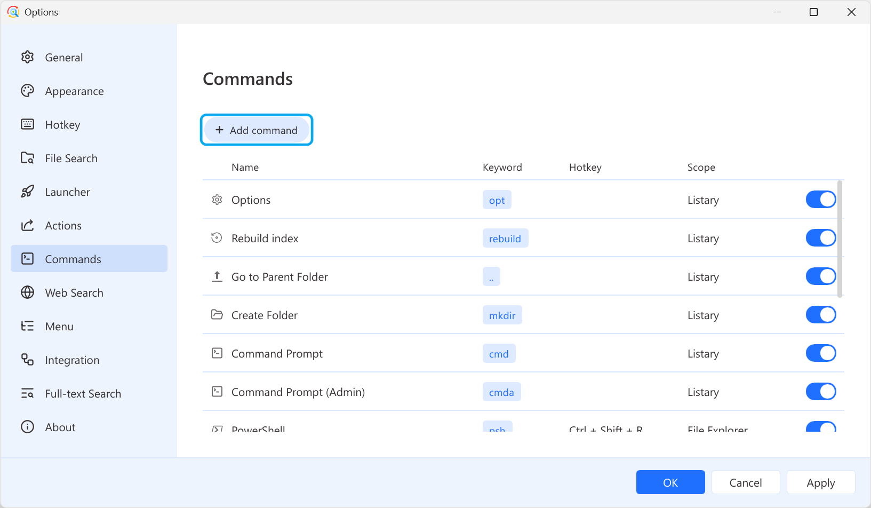This screenshot has width=871, height=508.
Task: Click the General gear icon in sidebar
Action: 27,57
